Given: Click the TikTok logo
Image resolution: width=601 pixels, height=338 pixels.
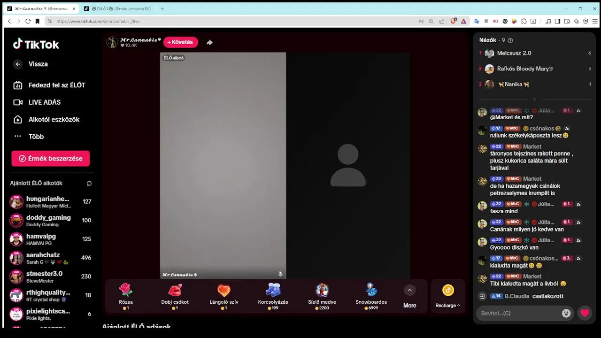Looking at the screenshot, I should pyautogui.click(x=36, y=44).
